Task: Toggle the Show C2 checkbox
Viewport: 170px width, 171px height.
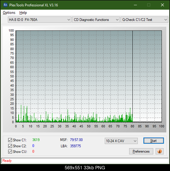Action: click(10, 146)
